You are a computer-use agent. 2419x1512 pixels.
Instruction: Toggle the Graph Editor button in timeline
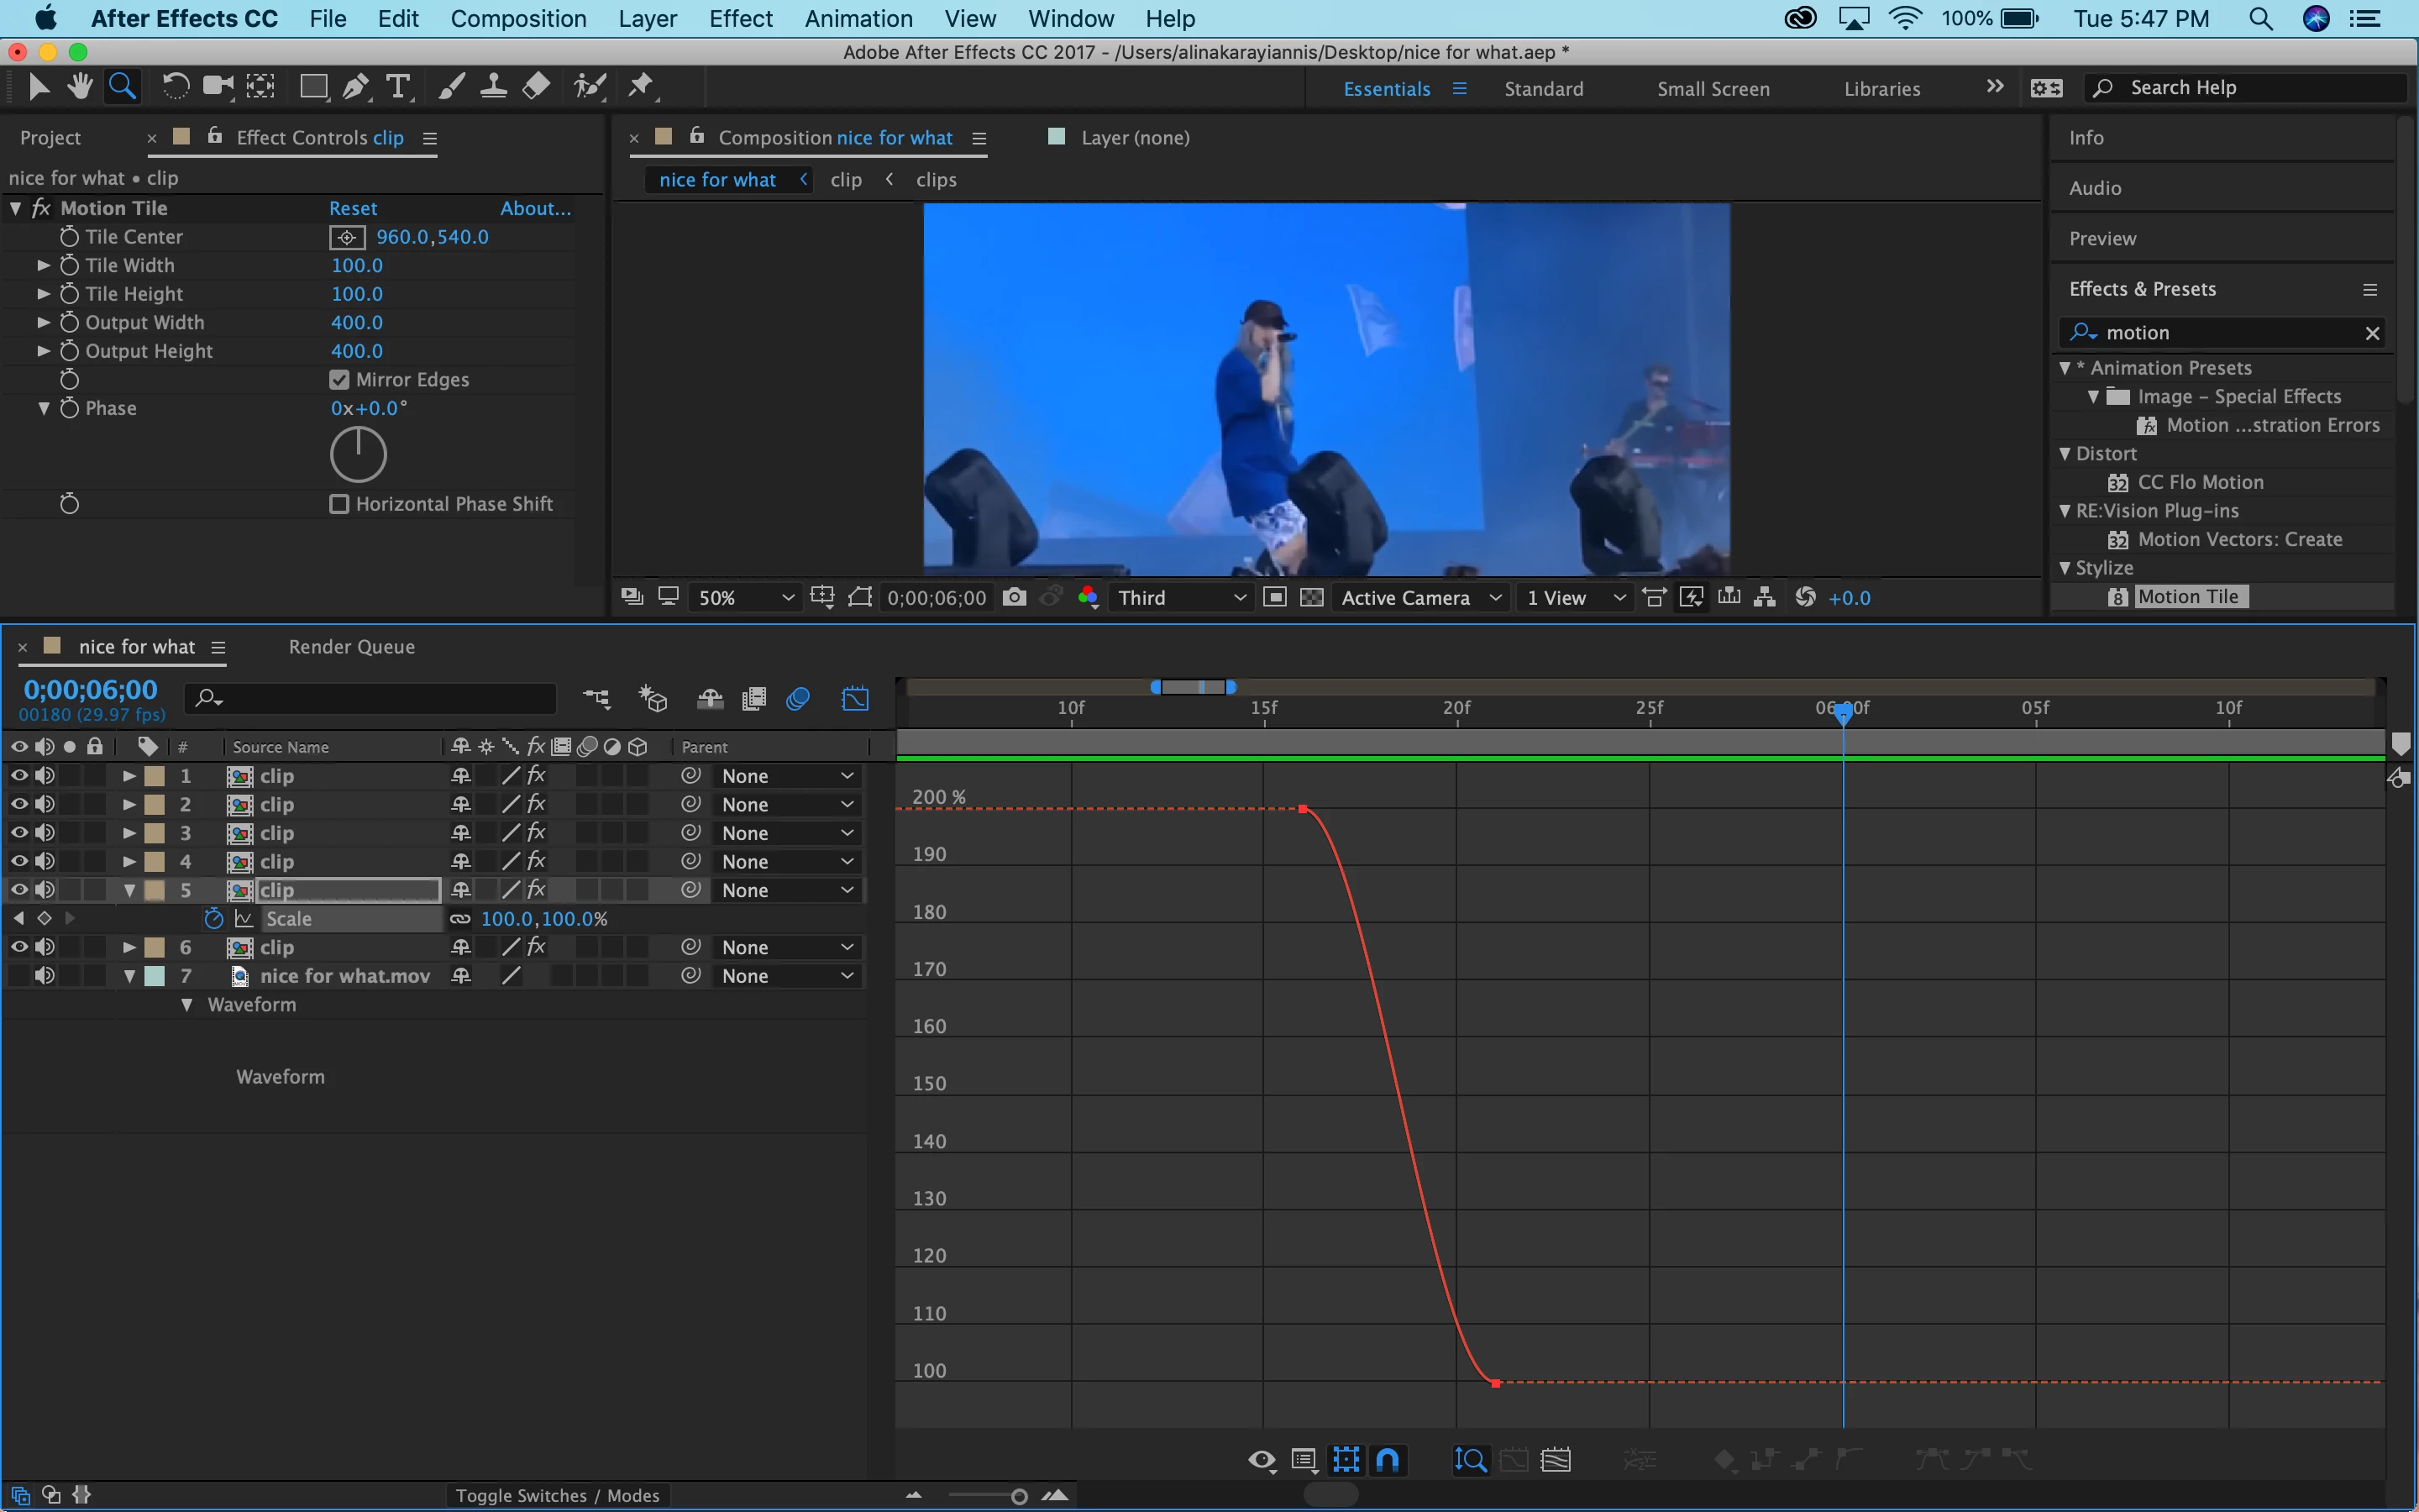pyautogui.click(x=855, y=698)
